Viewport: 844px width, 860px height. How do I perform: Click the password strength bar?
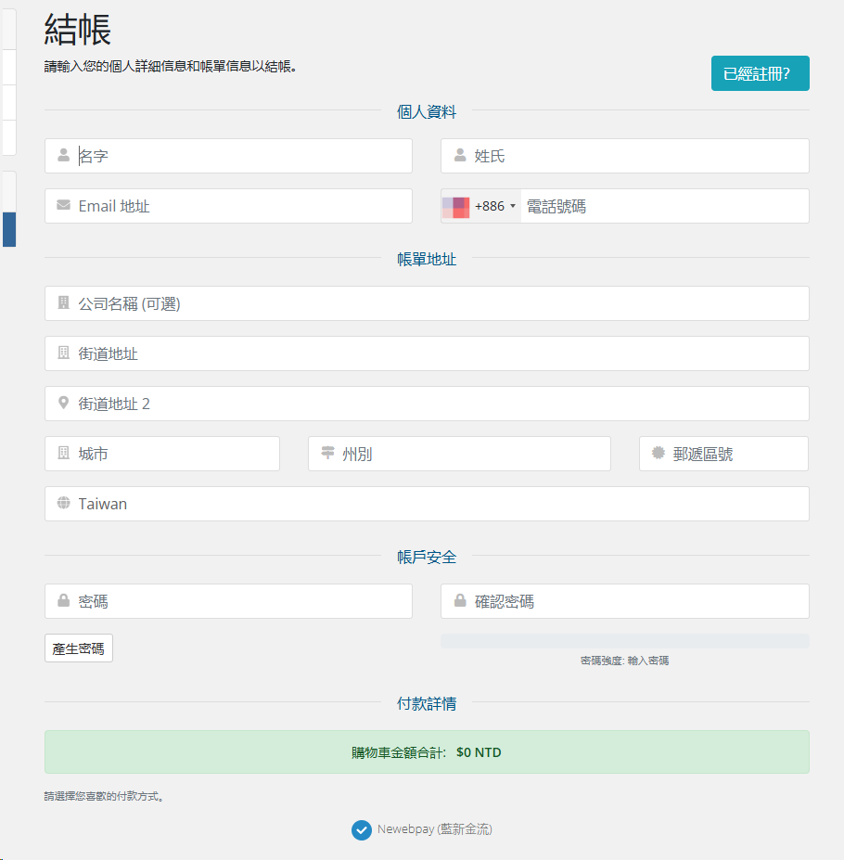(624, 641)
